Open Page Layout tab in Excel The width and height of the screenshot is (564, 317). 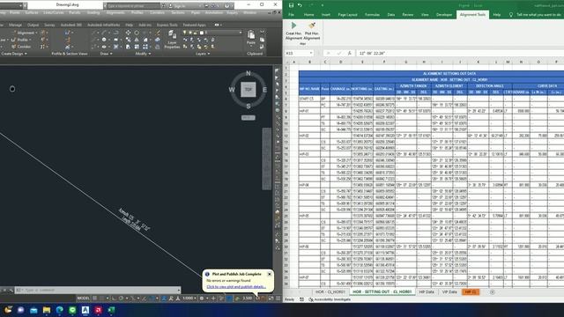(347, 15)
